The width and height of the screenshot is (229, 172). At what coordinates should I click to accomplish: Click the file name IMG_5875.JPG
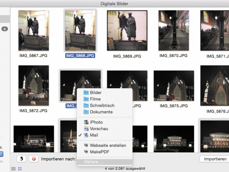pos(174,106)
